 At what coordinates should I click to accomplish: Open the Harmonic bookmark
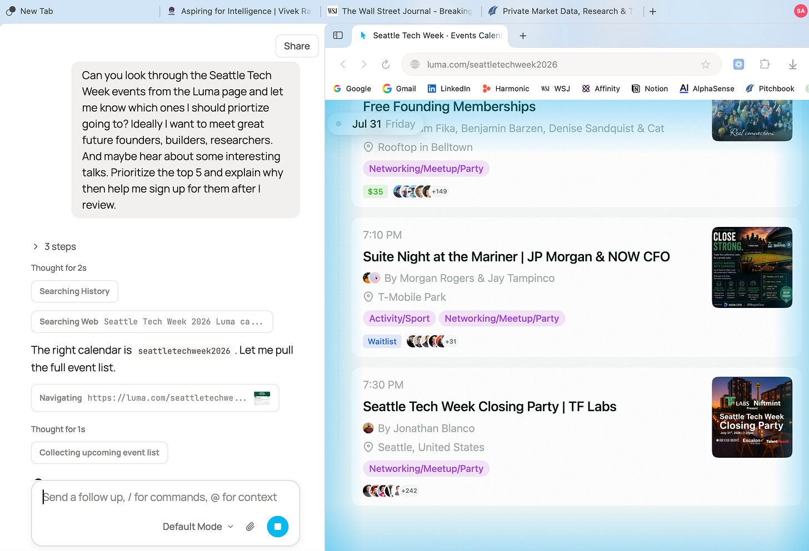[506, 89]
